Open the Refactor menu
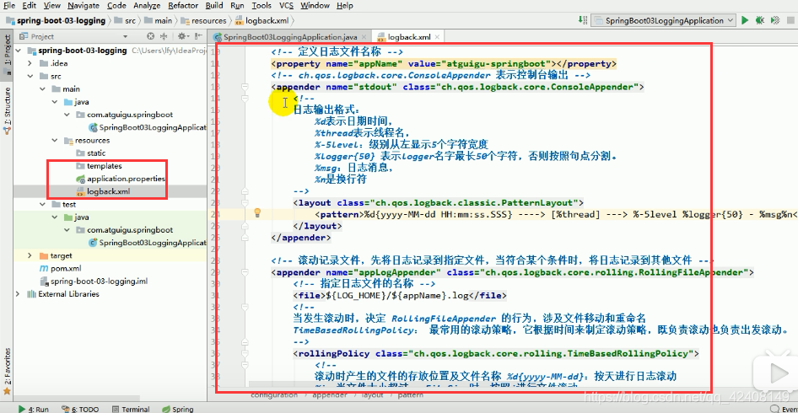Screen dimensions: 798x413 (183, 6)
